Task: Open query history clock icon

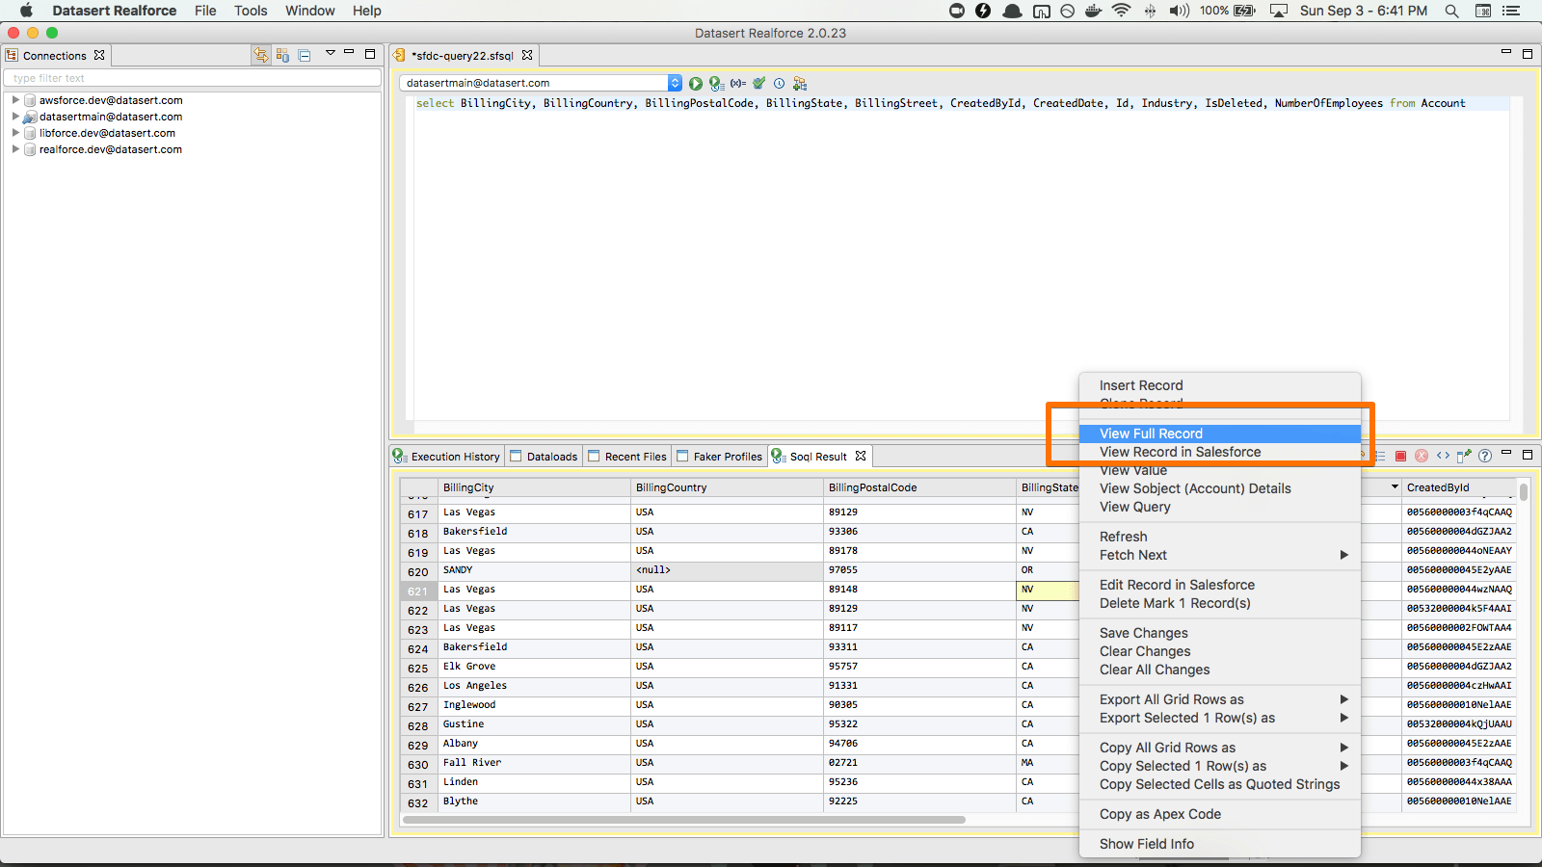Action: (779, 84)
